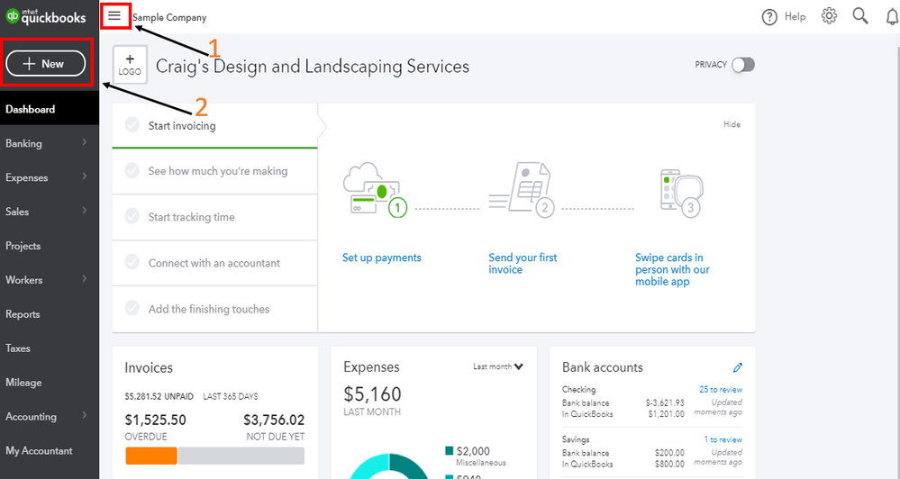The image size is (900, 479).
Task: Expand the Accounting submenu arrow
Action: [x=85, y=415]
